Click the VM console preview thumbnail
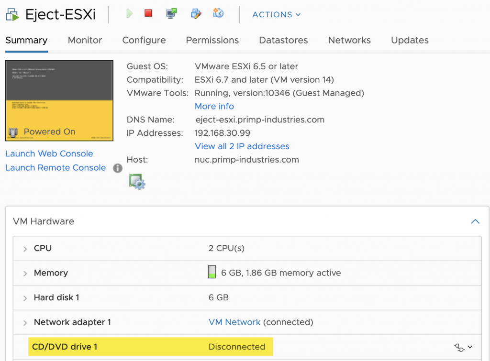Viewport: 490px width, 361px height. pyautogui.click(x=59, y=100)
